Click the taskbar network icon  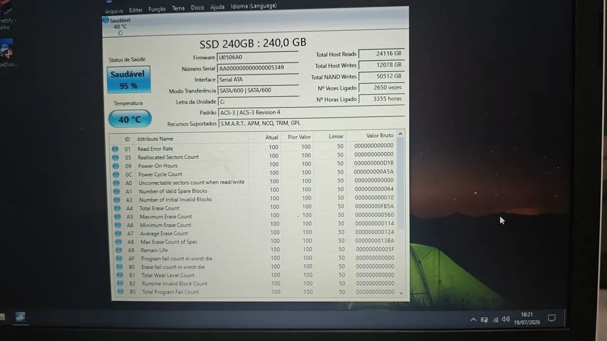pyautogui.click(x=495, y=320)
